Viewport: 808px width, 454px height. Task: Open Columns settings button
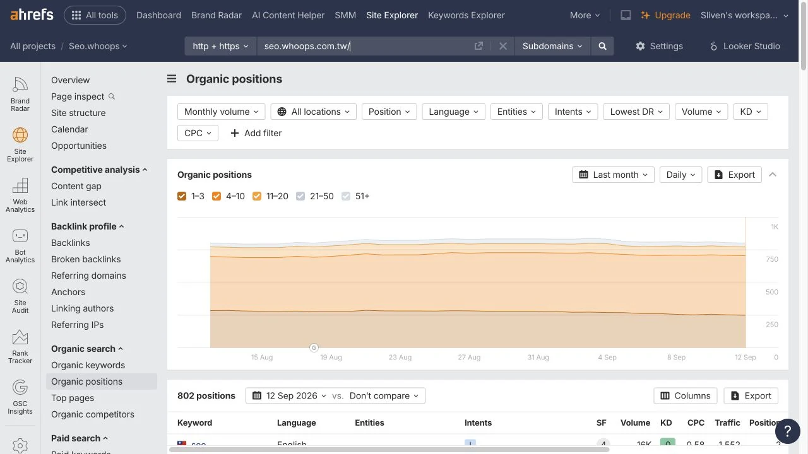pos(685,396)
